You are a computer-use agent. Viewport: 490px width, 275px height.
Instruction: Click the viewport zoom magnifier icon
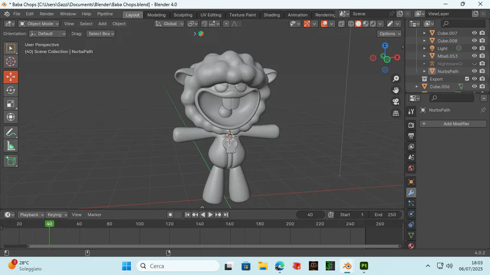(396, 79)
